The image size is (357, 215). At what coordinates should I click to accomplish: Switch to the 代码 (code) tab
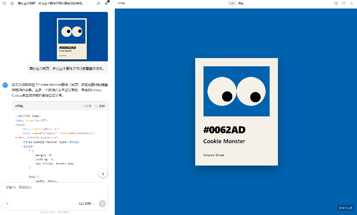(x=232, y=3)
